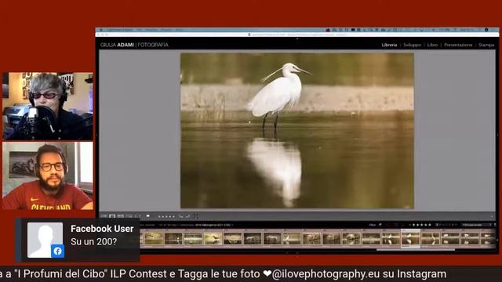
Task: Open the Sviluppo module
Action: (412, 45)
